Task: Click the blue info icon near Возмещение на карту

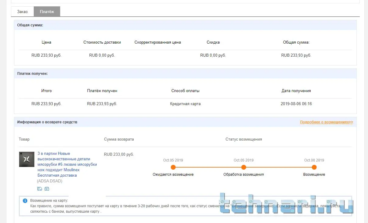Action: pyautogui.click(x=25, y=201)
